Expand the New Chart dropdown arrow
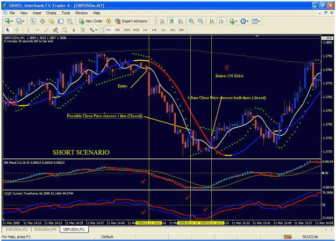 pos(12,21)
